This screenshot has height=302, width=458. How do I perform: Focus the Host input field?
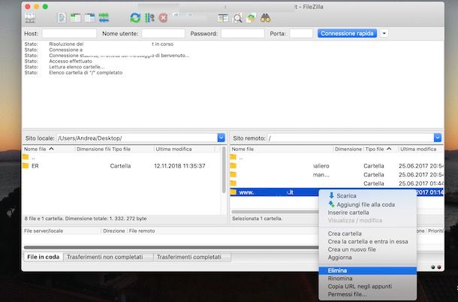pos(69,33)
